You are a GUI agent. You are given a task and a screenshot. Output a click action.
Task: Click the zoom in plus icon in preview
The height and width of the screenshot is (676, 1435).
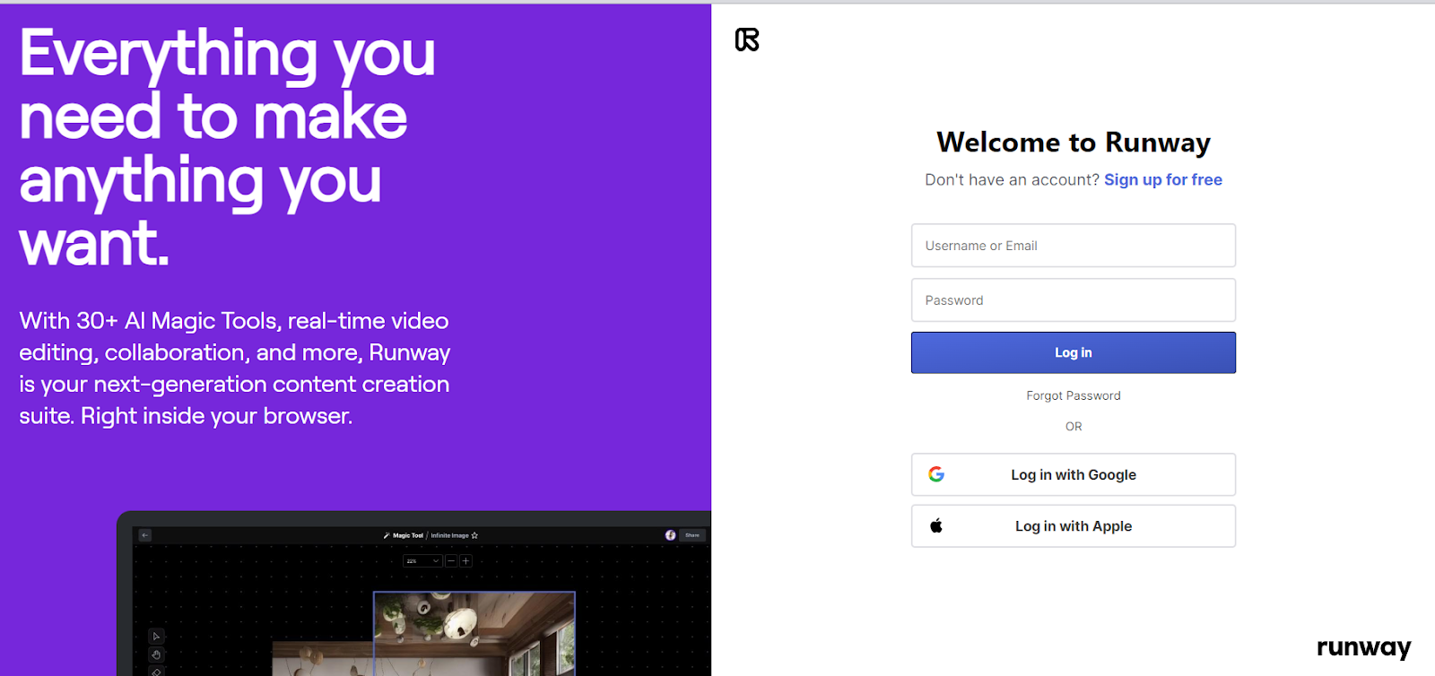(x=465, y=561)
